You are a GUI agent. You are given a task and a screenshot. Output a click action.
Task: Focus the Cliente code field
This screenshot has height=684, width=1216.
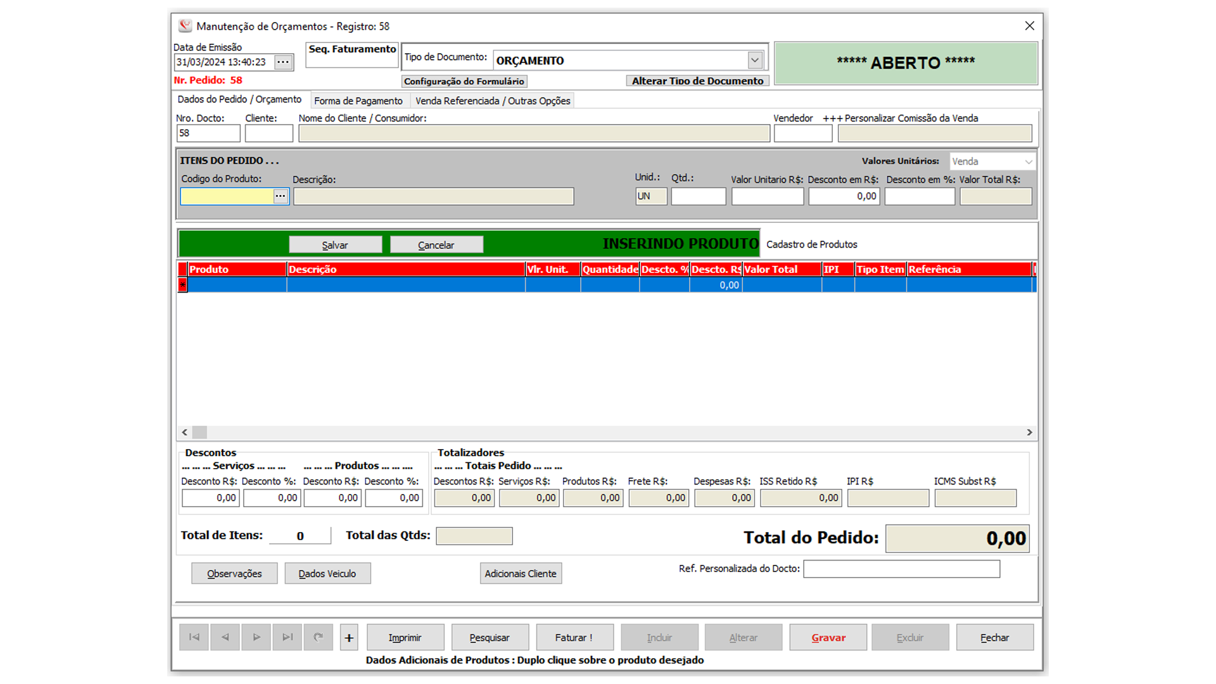269,133
